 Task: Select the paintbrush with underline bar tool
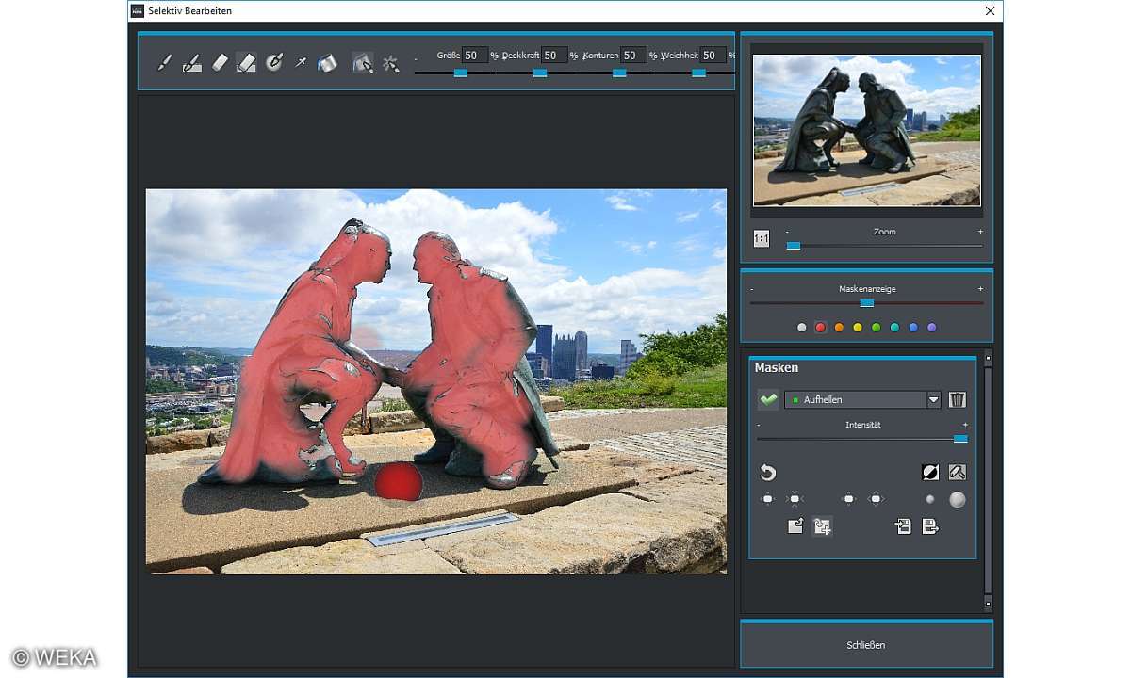[191, 63]
